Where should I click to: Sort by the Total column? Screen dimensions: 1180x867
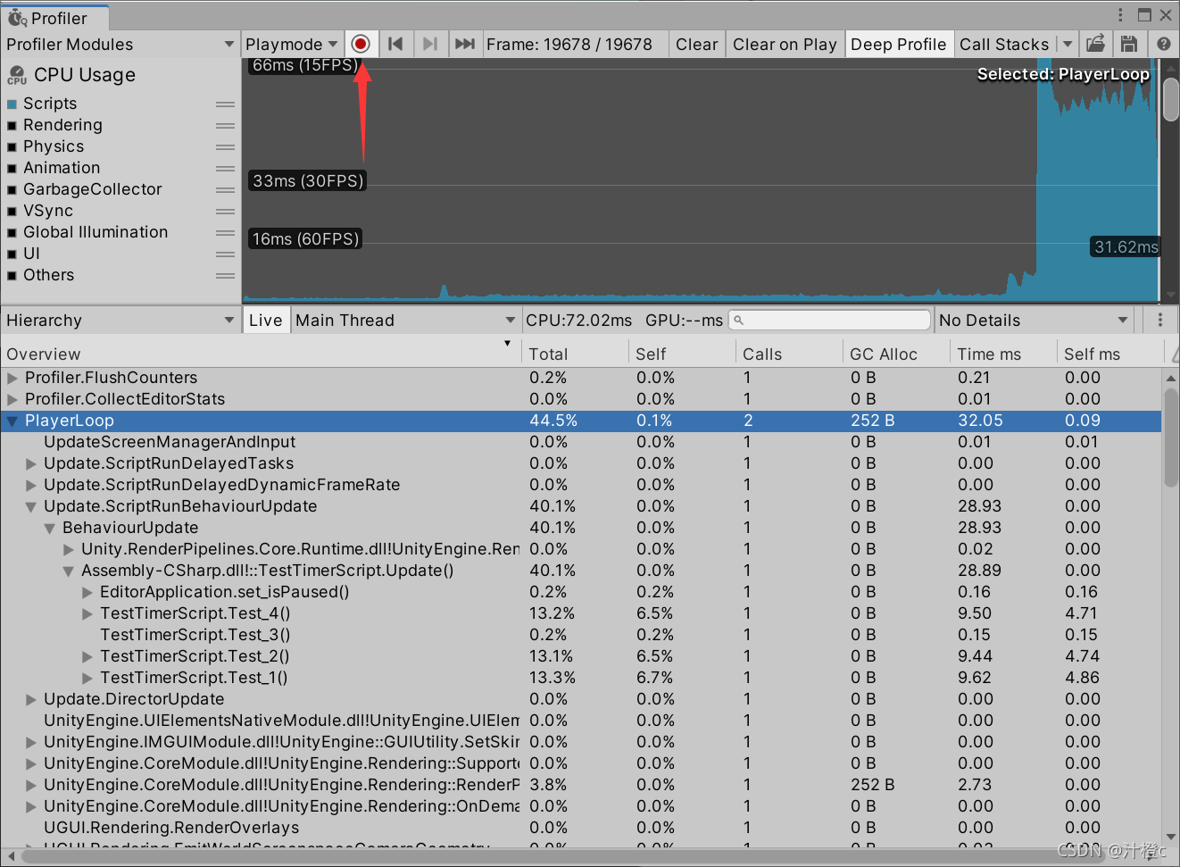pyautogui.click(x=575, y=354)
